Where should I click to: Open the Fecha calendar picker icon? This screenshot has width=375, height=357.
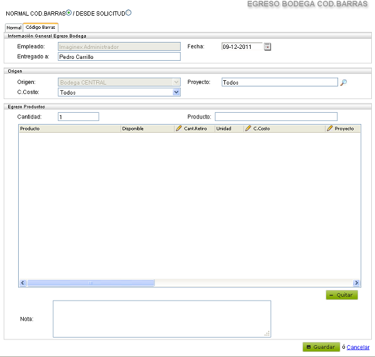tap(267, 47)
